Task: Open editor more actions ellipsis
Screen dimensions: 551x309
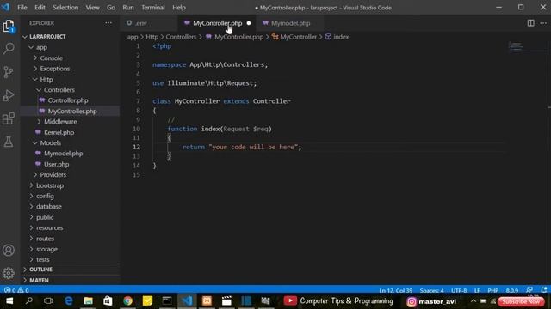Action: 543,23
